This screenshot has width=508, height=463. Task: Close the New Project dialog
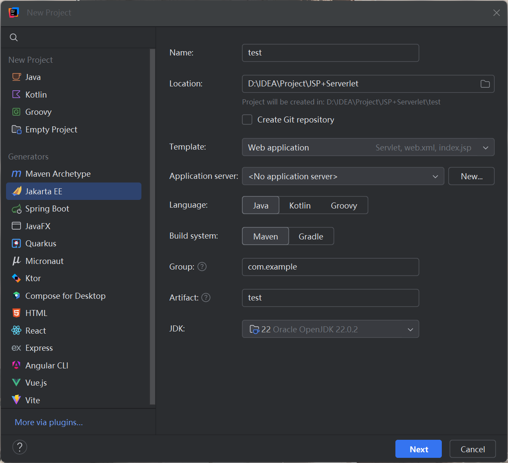(496, 12)
